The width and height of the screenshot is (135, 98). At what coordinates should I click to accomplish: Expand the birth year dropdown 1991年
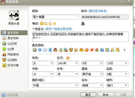tap(68, 63)
